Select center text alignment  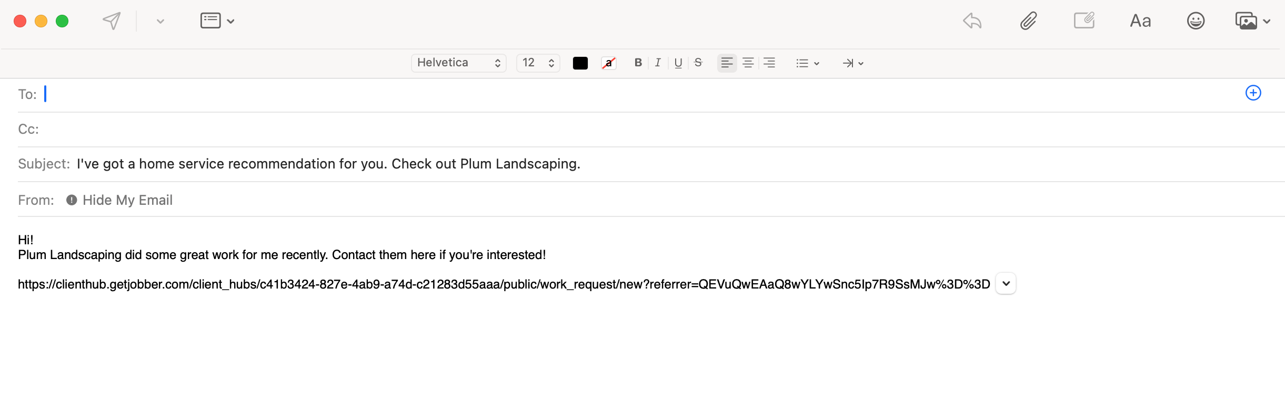pyautogui.click(x=747, y=63)
